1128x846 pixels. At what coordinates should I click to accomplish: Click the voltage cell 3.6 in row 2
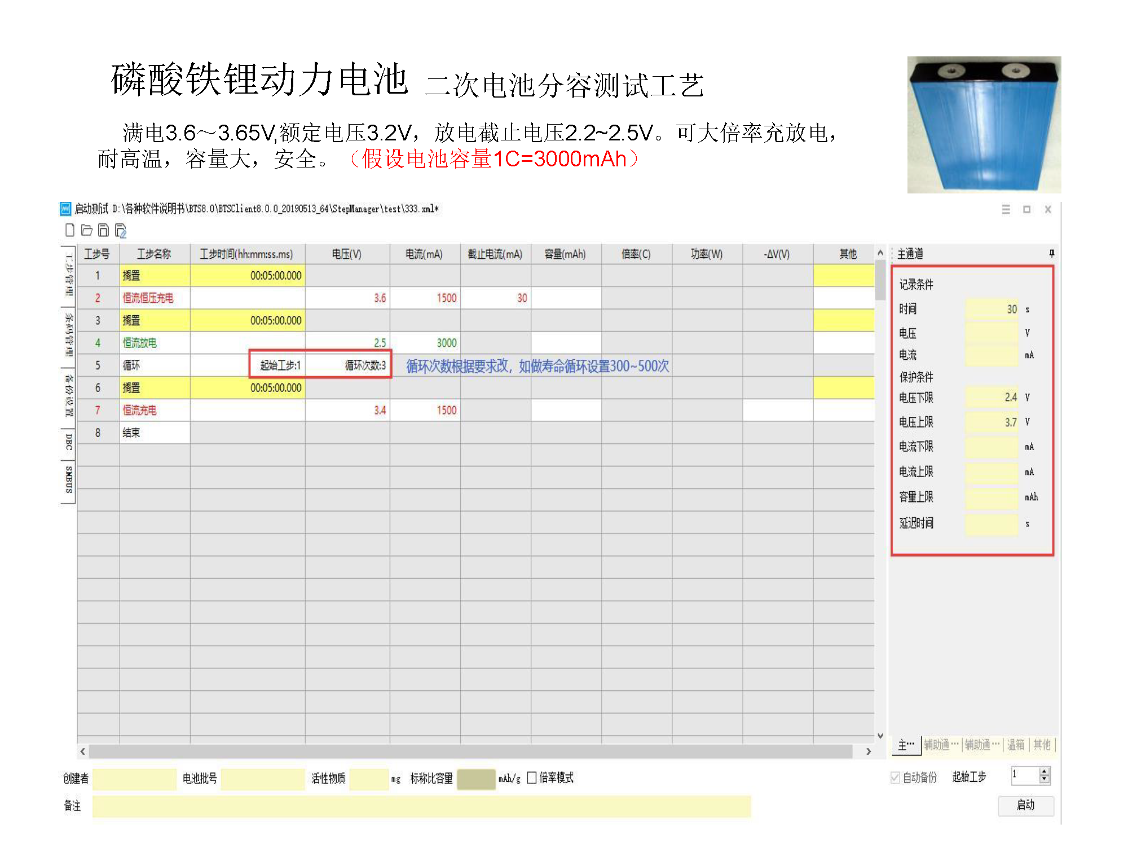pyautogui.click(x=347, y=298)
